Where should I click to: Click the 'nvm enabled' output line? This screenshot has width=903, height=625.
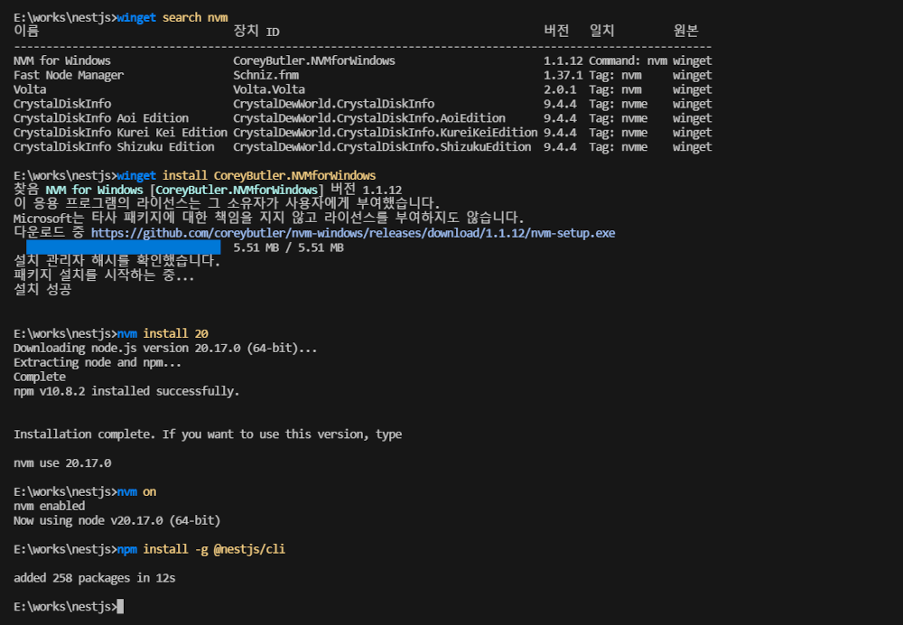click(50, 507)
